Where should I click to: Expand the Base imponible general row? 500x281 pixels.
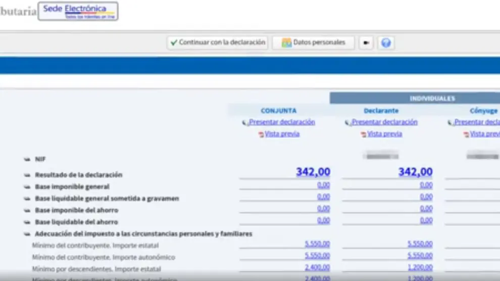tap(27, 187)
